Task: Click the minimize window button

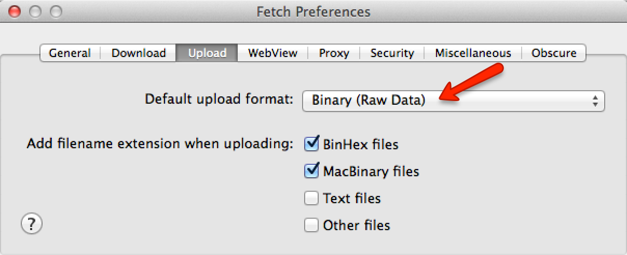Action: click(35, 11)
